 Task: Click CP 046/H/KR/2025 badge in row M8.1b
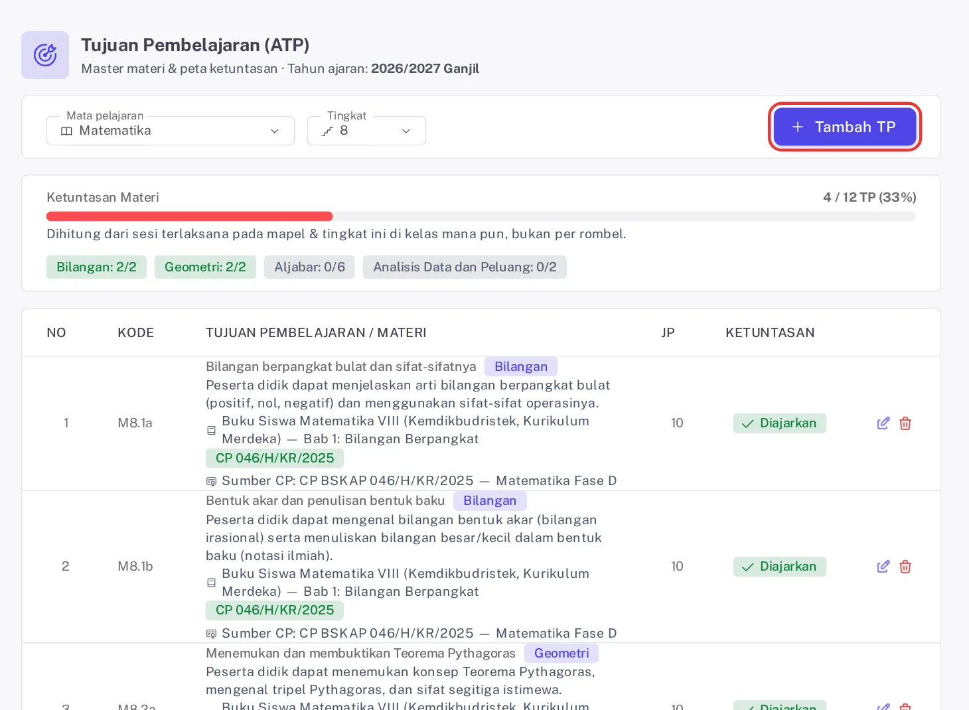tap(275, 610)
